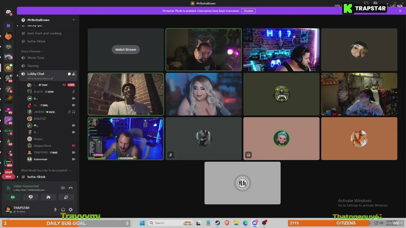This screenshot has height=228, width=406.
Task: Focus video tile with cat-ear headphones
Action: 204,50
